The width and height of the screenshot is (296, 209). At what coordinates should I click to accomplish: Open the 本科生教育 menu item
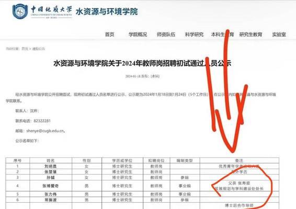222,34
